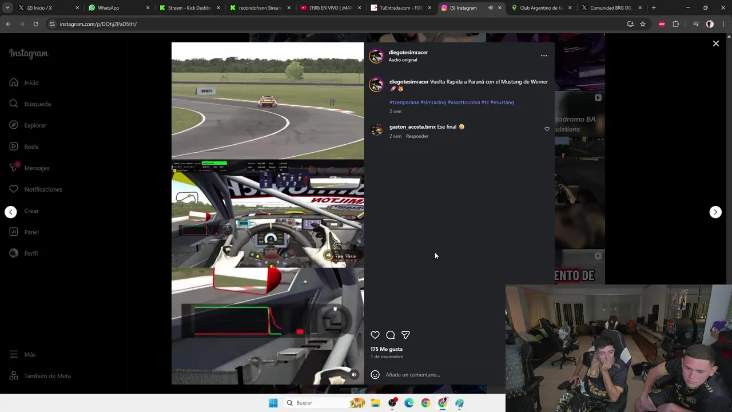
Task: Open Chrome profile avatar
Action: 710,24
